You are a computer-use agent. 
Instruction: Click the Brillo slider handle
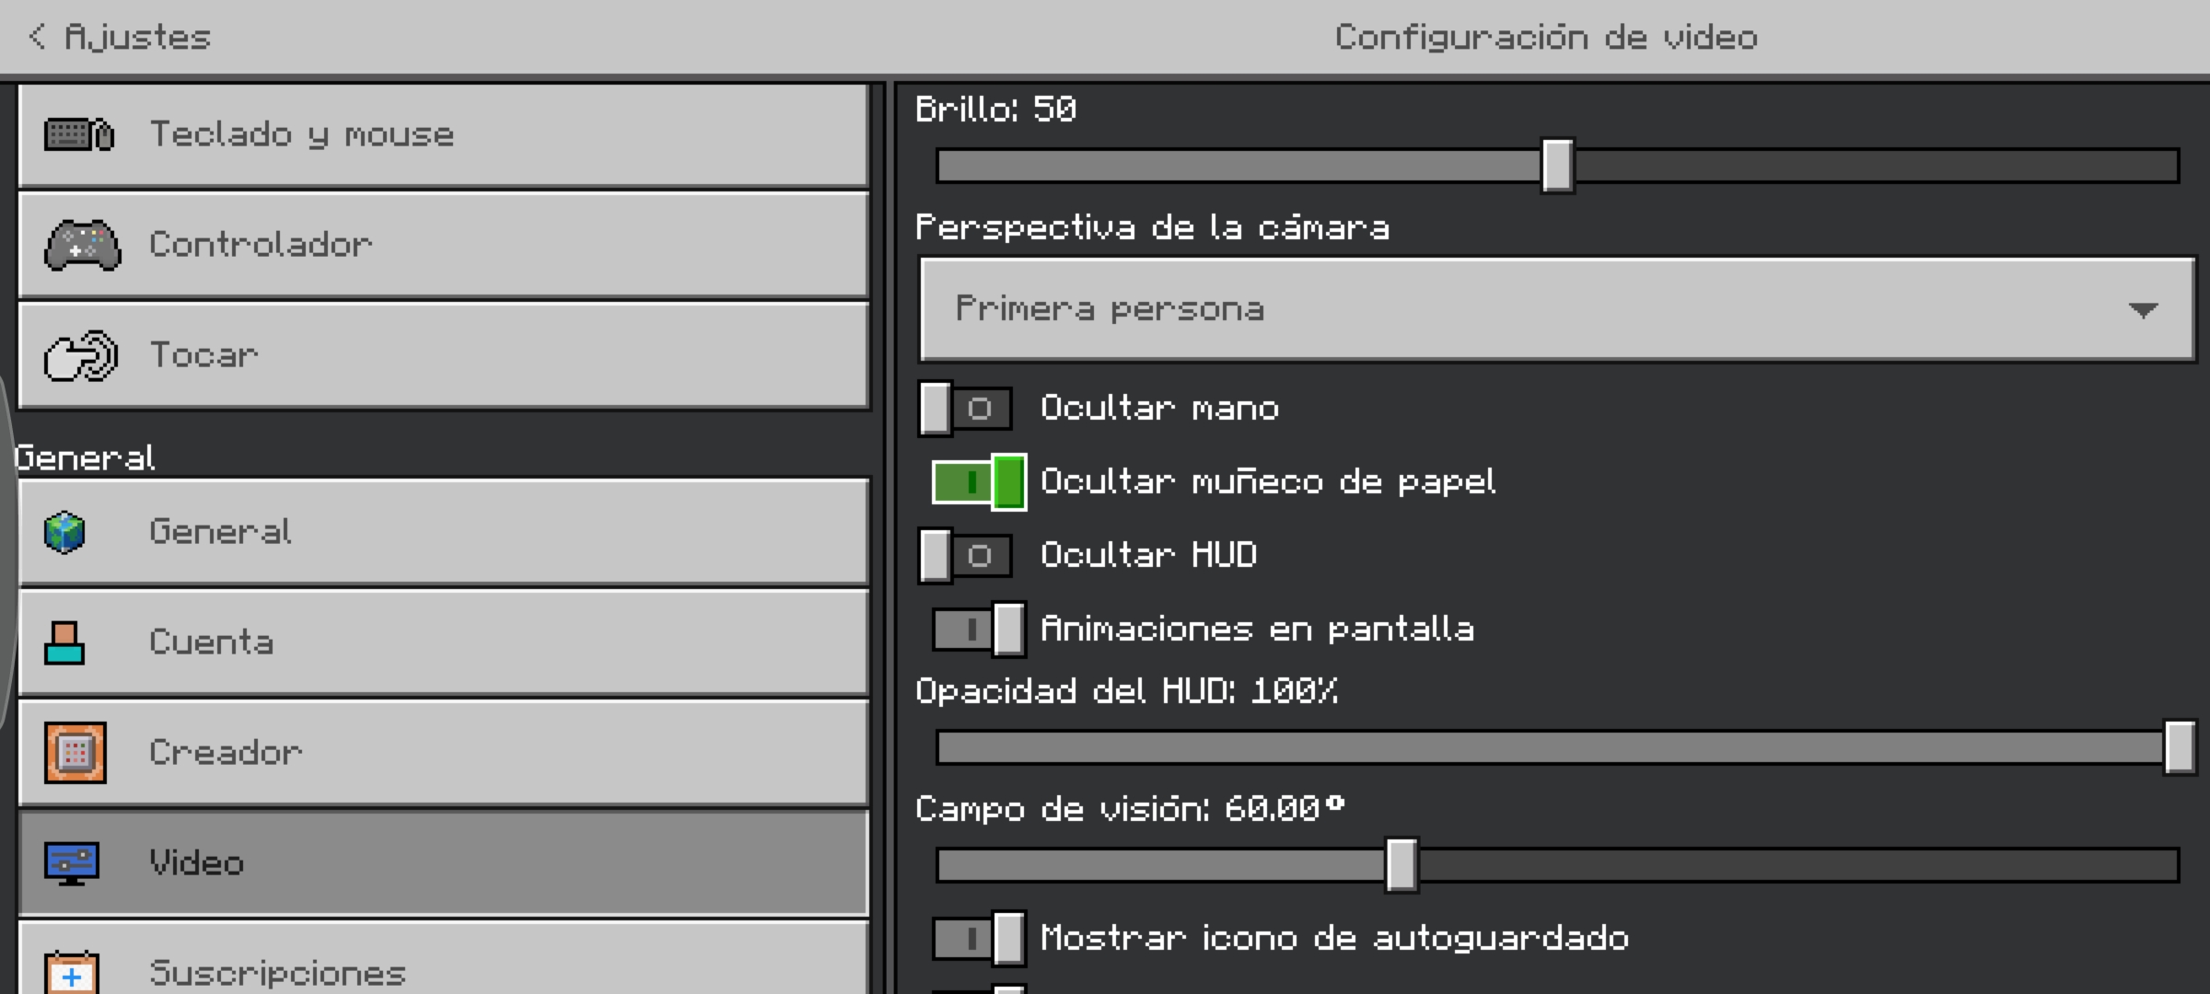click(x=1557, y=166)
